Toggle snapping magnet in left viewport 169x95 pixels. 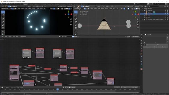[37, 6]
